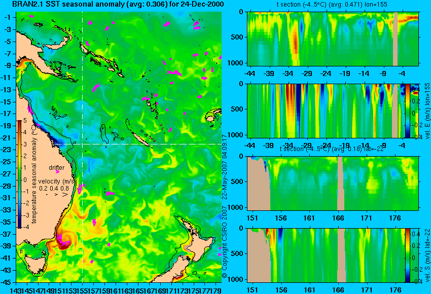Click '1000' depth label on top temperature section
The image size is (431, 294).
pos(236,63)
